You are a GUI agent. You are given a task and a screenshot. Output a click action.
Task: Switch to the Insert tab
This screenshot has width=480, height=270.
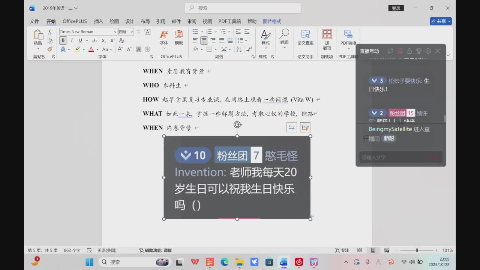(x=98, y=21)
